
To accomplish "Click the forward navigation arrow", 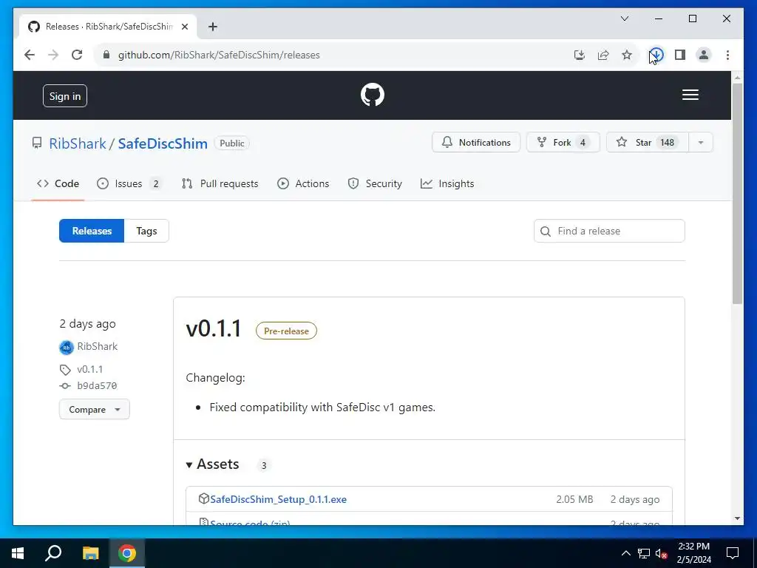I will click(x=53, y=55).
